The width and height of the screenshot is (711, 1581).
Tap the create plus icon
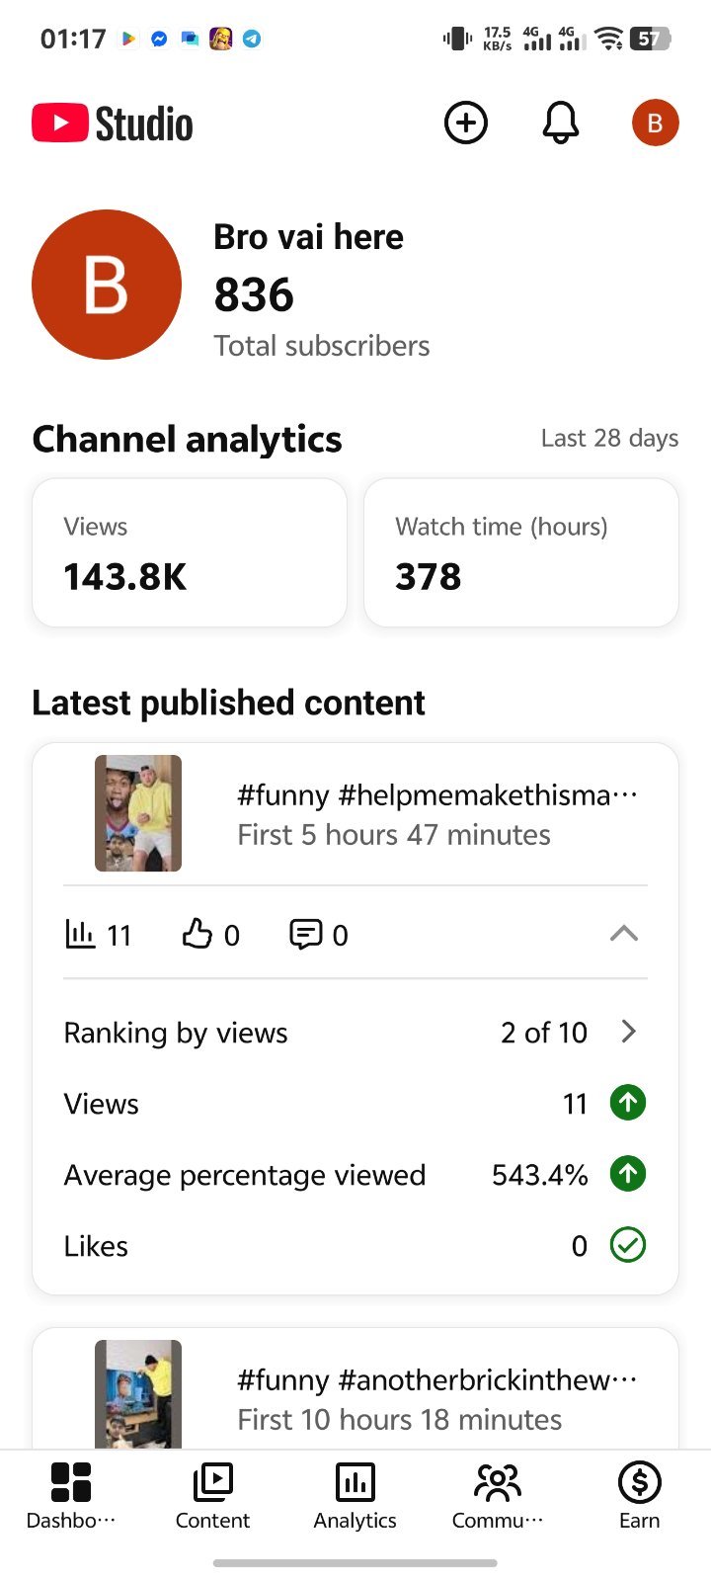466,124
